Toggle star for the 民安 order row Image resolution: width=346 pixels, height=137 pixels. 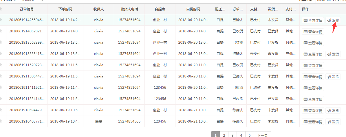(x=1, y=121)
